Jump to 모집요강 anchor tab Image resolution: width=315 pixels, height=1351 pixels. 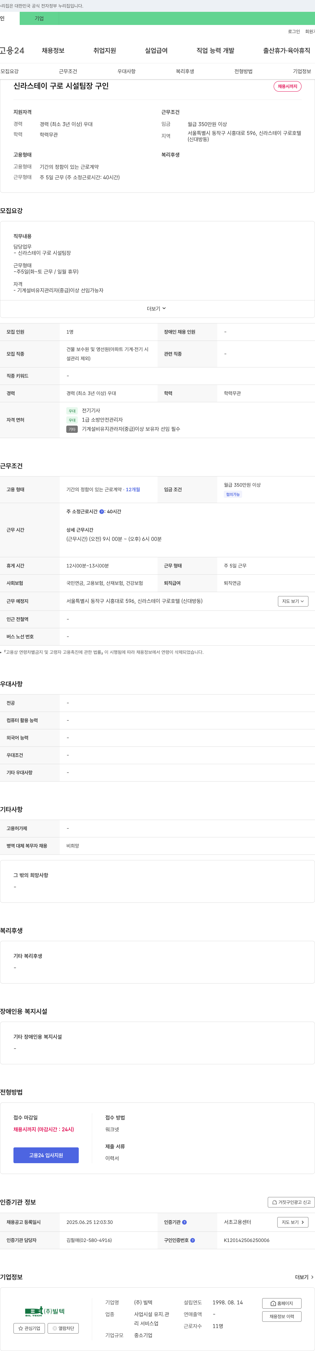(10, 71)
